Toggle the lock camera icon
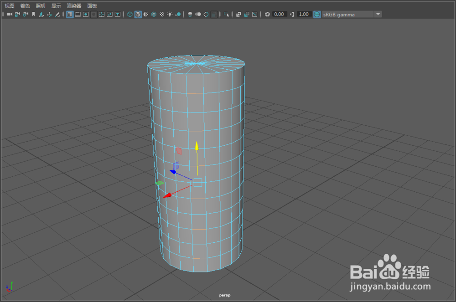 [x=17, y=14]
